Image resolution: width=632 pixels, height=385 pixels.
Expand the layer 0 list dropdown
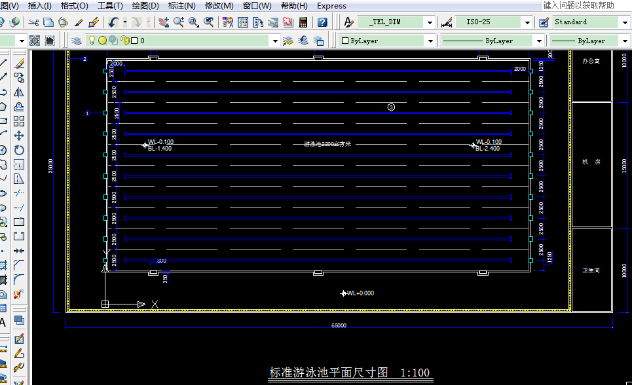click(x=275, y=41)
